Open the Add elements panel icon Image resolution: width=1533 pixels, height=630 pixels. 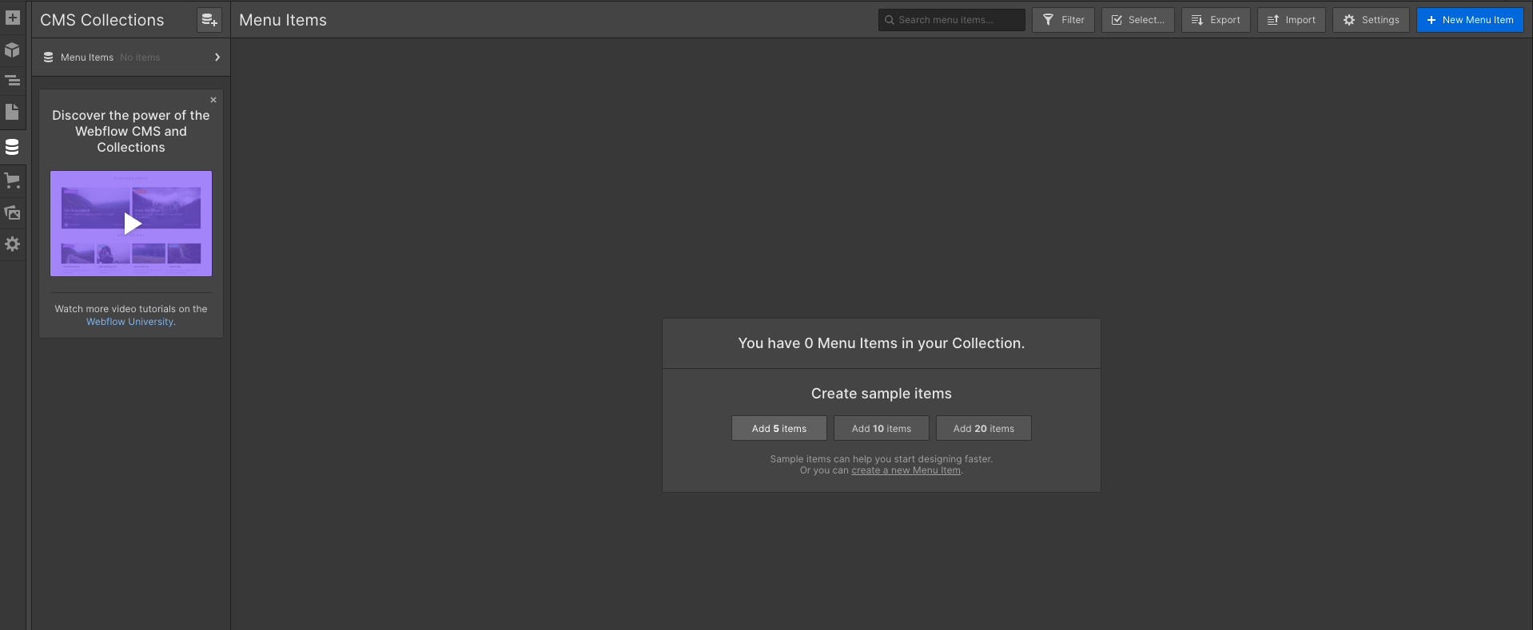tap(12, 18)
